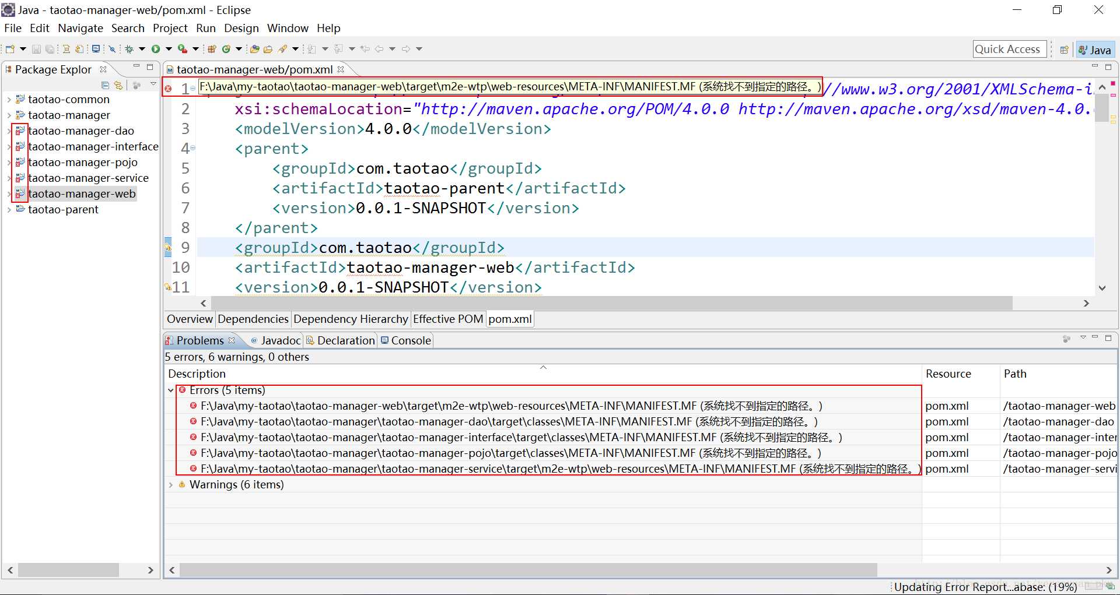Screen dimensions: 1120x595
Task: Collapse All in Package Explorer
Action: coord(106,85)
